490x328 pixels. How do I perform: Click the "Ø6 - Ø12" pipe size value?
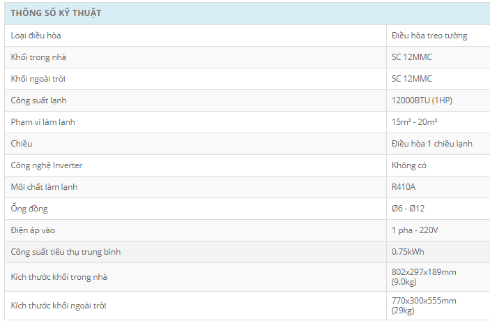(409, 209)
